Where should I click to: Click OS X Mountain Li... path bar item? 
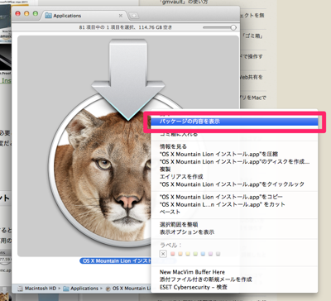pyautogui.click(x=129, y=289)
